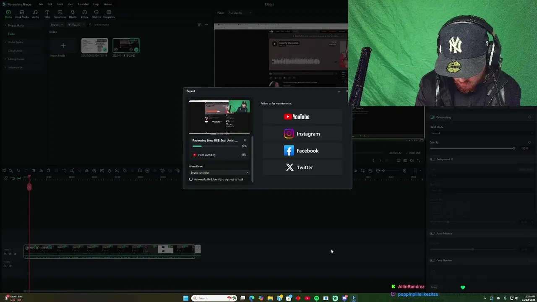The width and height of the screenshot is (537, 302).
Task: Select Cloud Media in the sidebar
Action: point(15,51)
